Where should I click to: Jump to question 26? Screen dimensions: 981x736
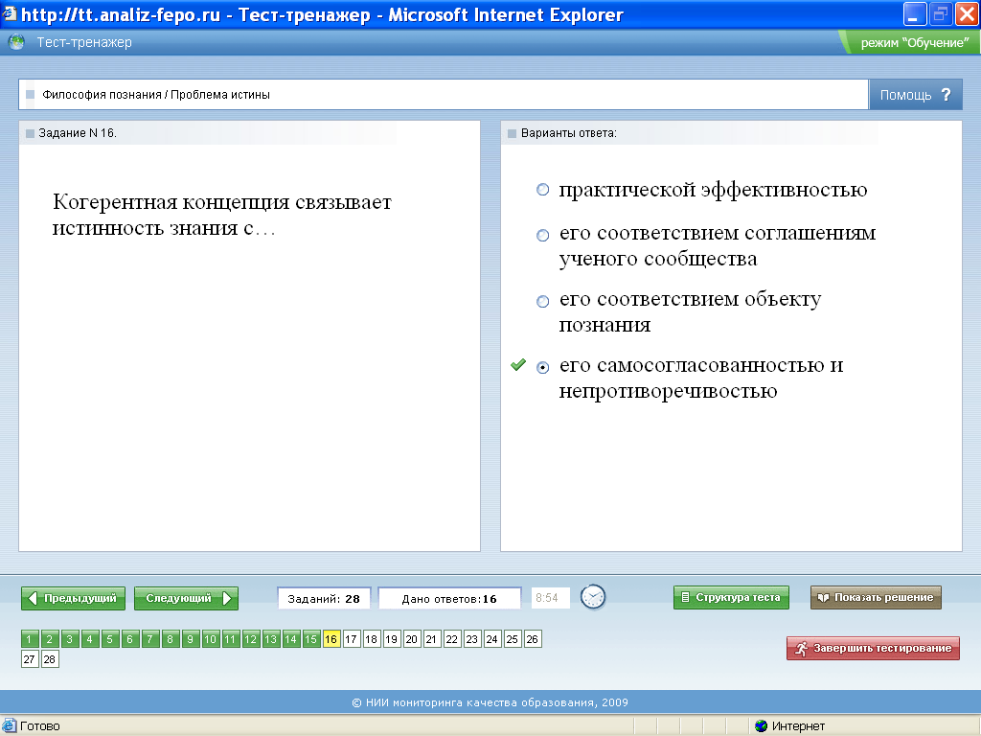533,639
